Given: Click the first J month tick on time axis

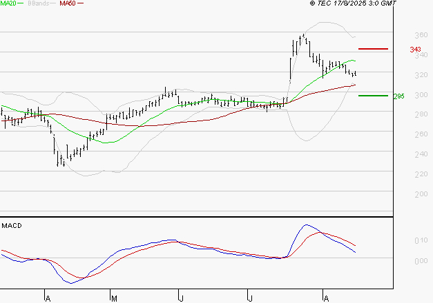Looking at the screenshot, I should click(x=181, y=298).
